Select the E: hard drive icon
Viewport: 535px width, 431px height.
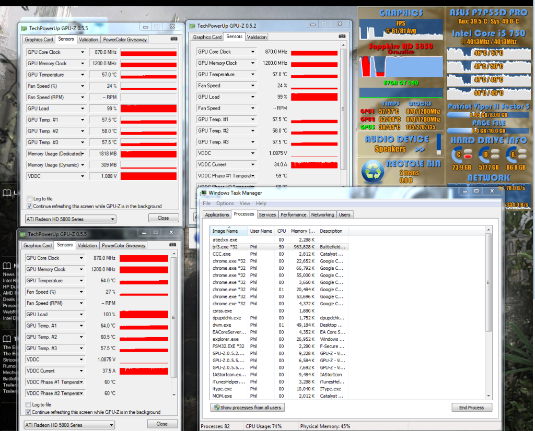tap(516, 155)
